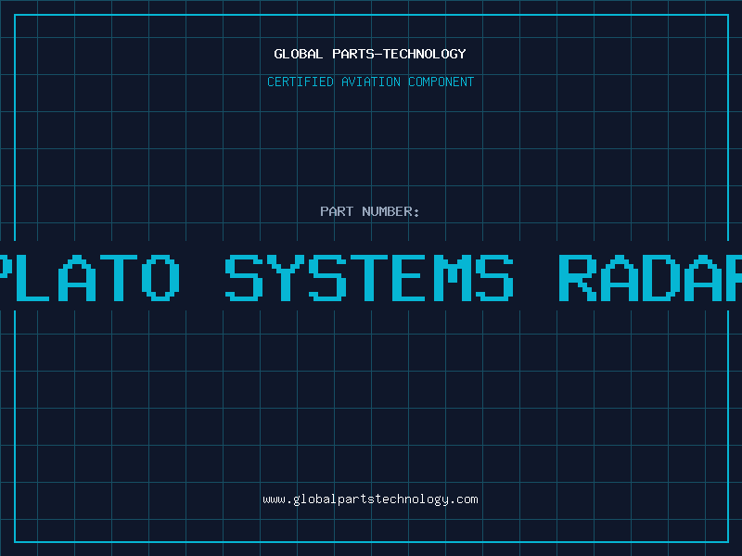Click the large PLATO SYSTEMS RADAR text
The width and height of the screenshot is (742, 556).
pyautogui.click(x=371, y=277)
